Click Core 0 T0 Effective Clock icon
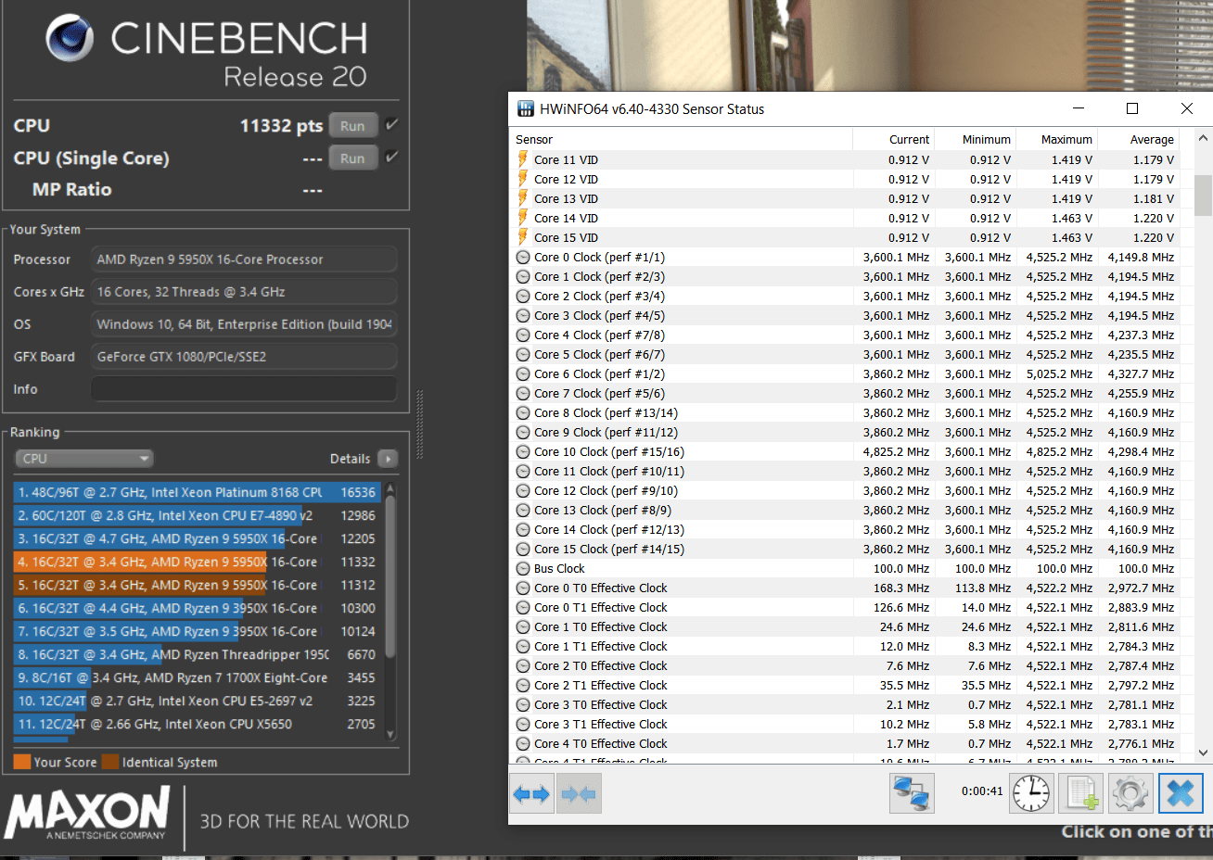 point(523,588)
